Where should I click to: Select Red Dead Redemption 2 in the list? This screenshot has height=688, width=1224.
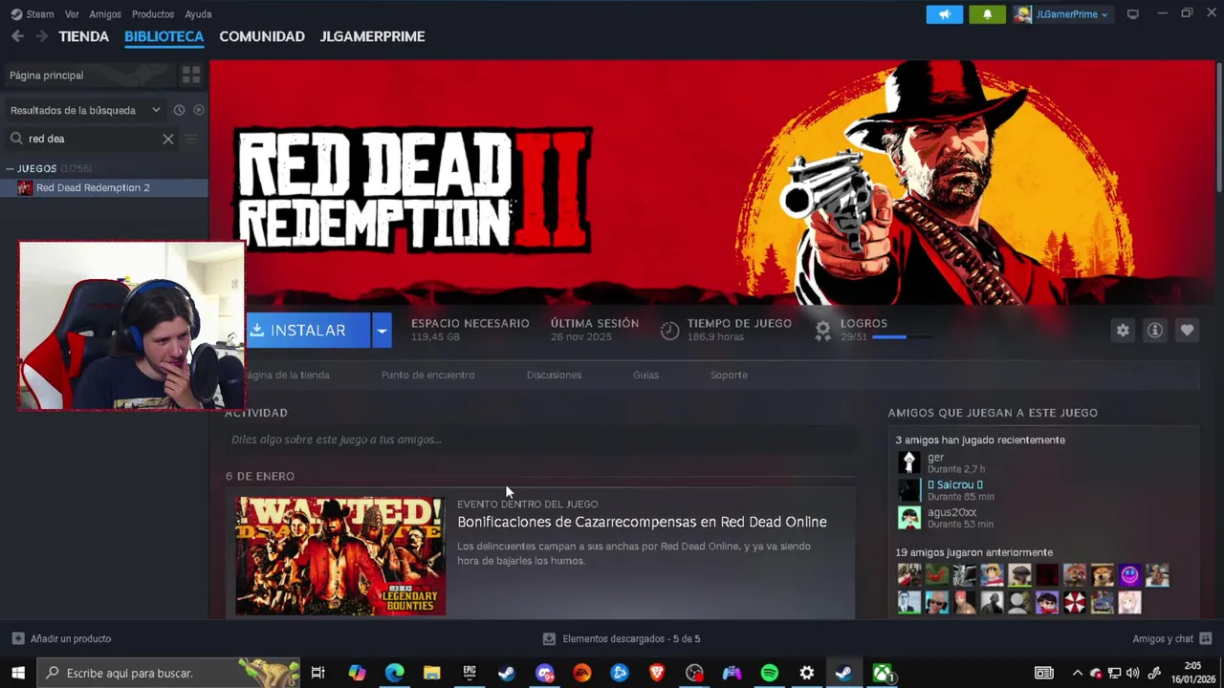coord(103,187)
